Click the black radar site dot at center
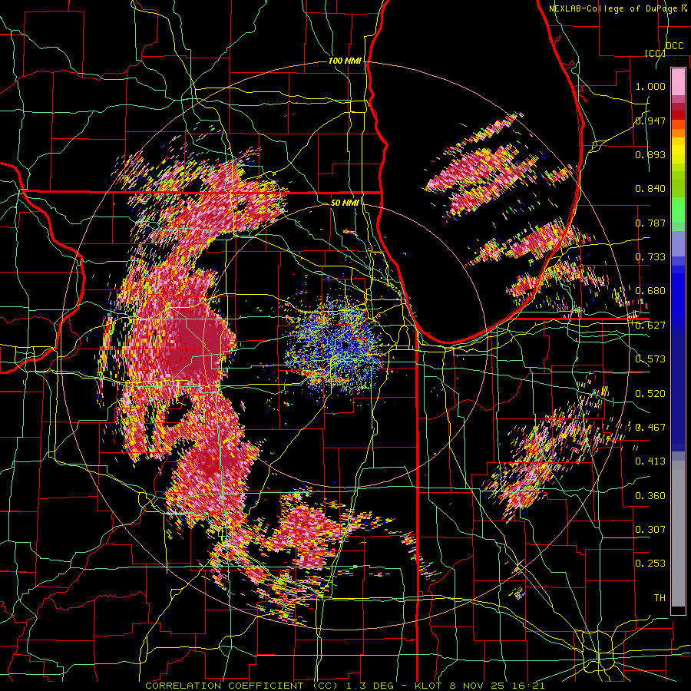The width and height of the screenshot is (691, 691). (345, 345)
